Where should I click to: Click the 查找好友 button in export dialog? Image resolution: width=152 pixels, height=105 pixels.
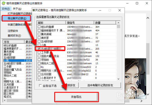(71, 85)
